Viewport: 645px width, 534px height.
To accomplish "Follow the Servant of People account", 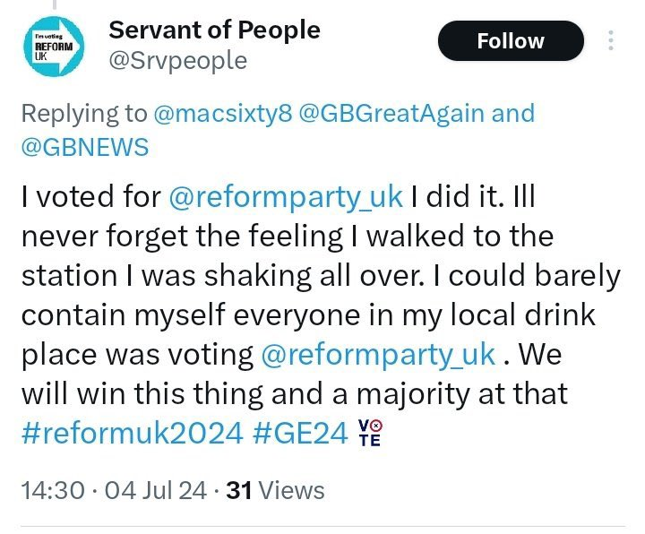I will 511,41.
